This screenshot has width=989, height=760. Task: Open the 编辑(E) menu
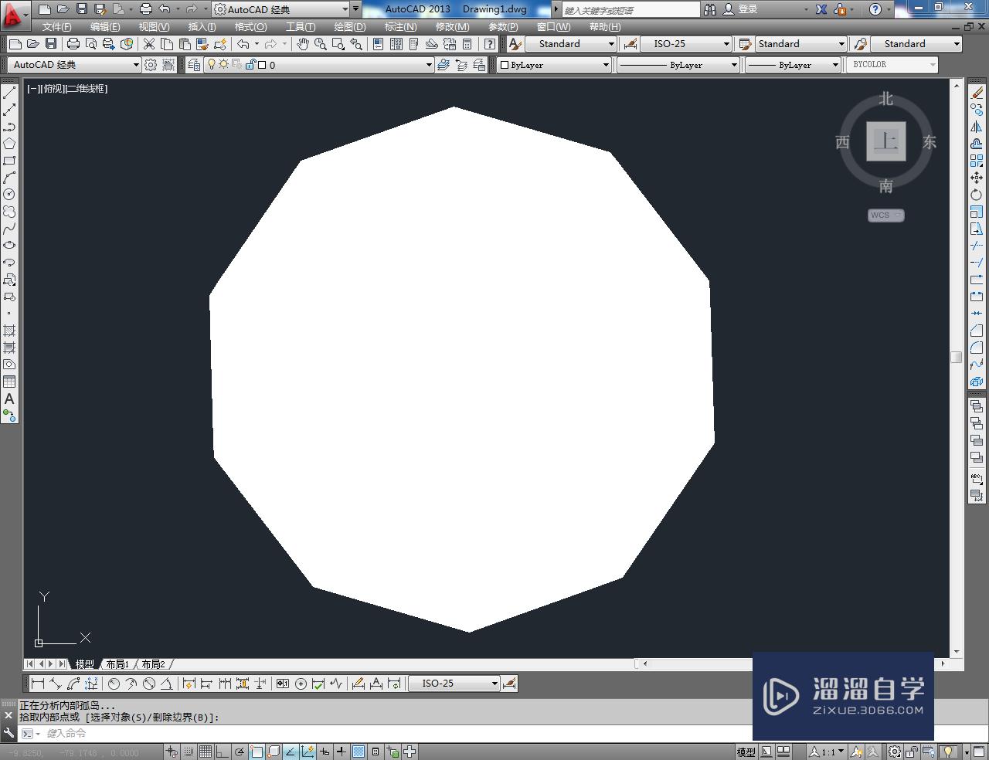[x=105, y=27]
